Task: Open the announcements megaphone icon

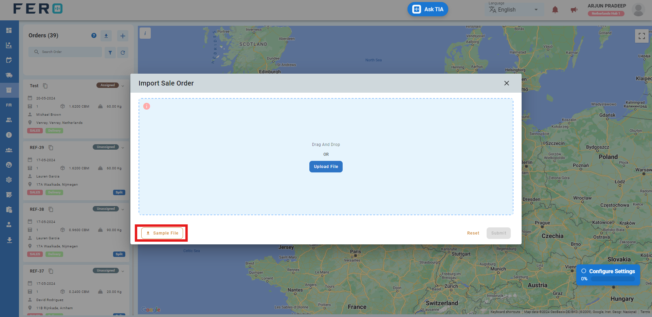Action: pyautogui.click(x=574, y=10)
